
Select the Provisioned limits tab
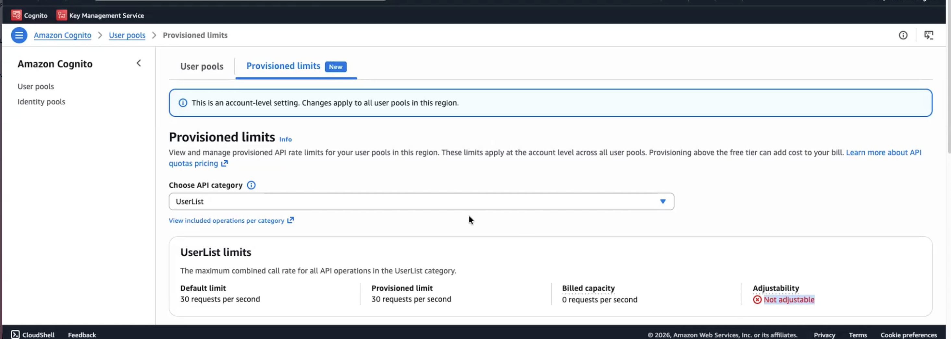[283, 66]
